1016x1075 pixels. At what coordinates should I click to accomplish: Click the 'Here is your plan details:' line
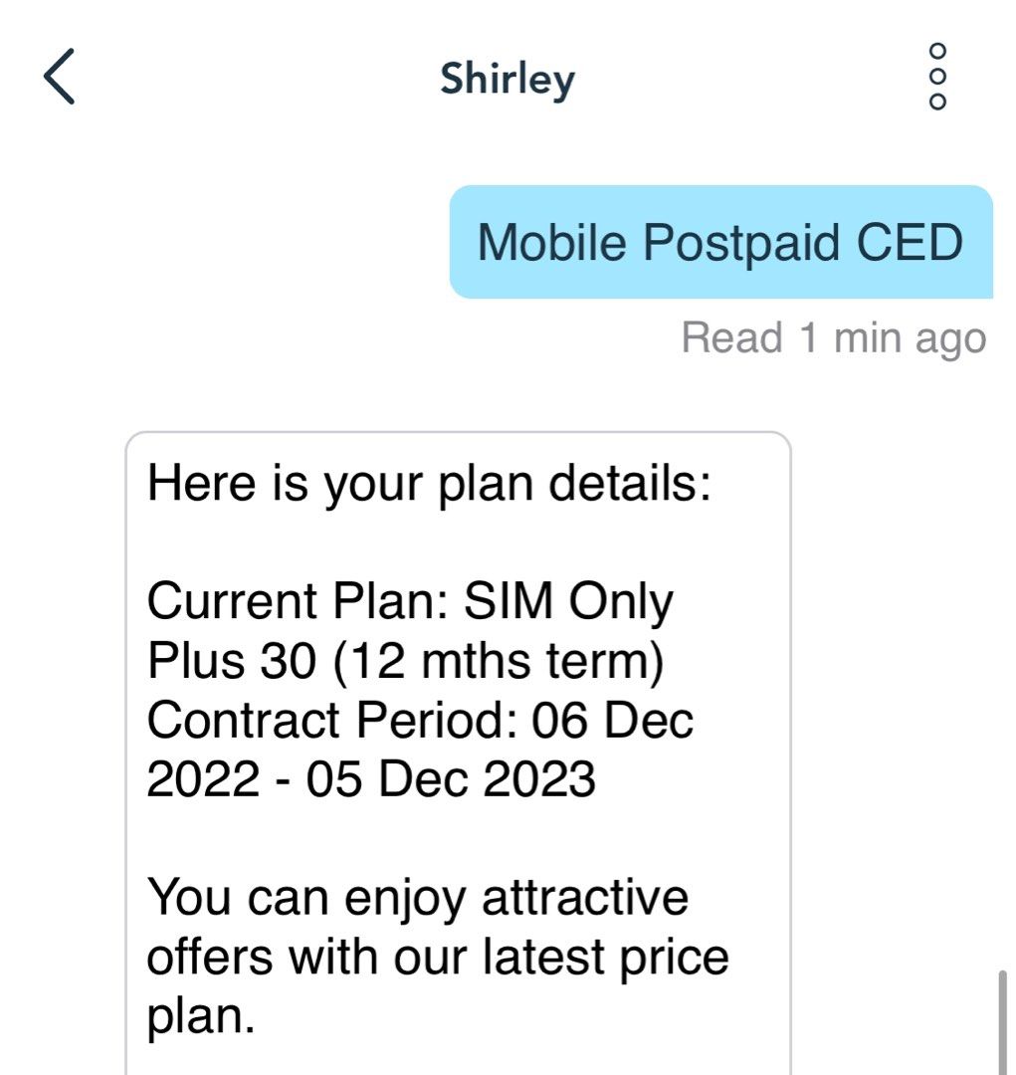tap(430, 484)
